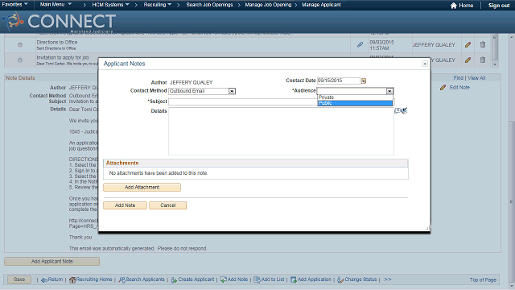Click the Add Note link in footer
The width and height of the screenshot is (515, 290).
tap(234, 280)
